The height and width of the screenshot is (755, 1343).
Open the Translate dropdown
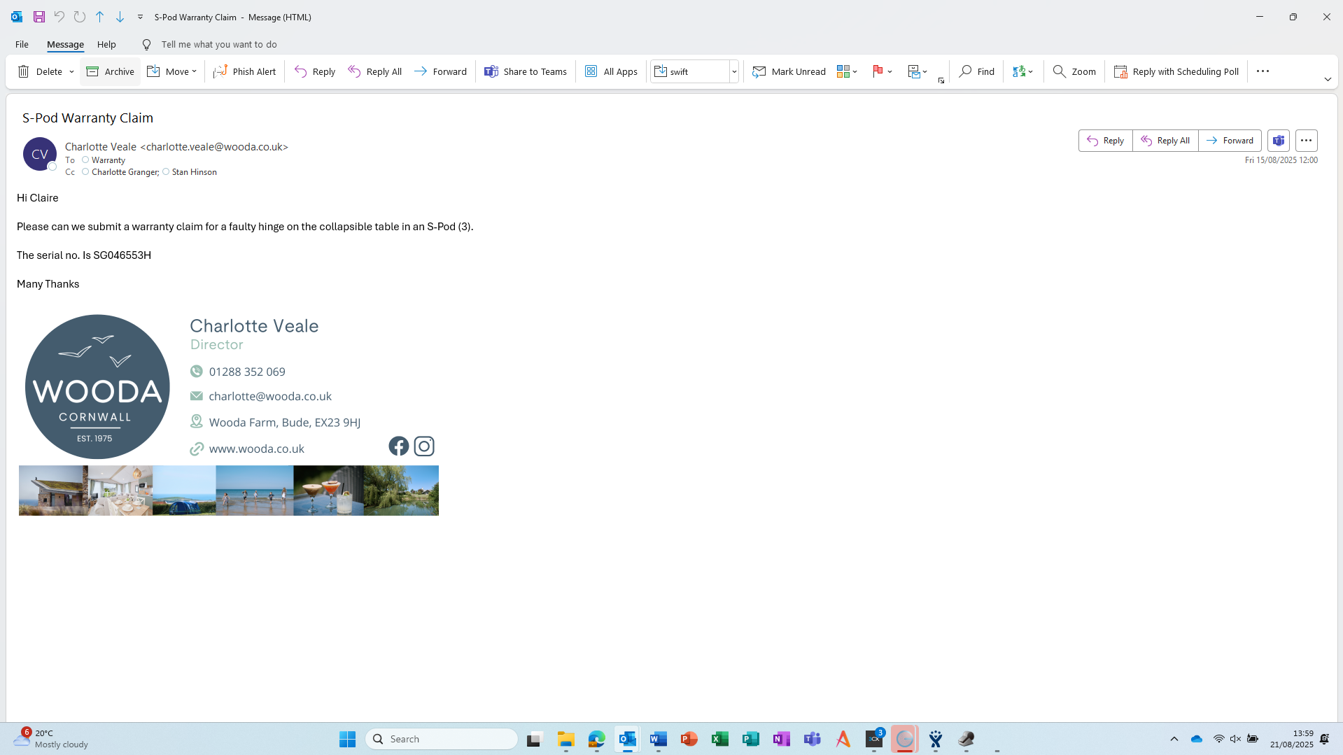[1022, 71]
